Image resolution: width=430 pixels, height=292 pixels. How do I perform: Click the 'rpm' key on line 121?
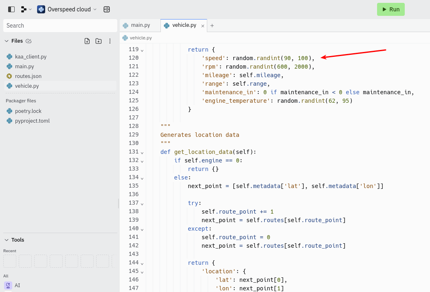click(x=210, y=67)
